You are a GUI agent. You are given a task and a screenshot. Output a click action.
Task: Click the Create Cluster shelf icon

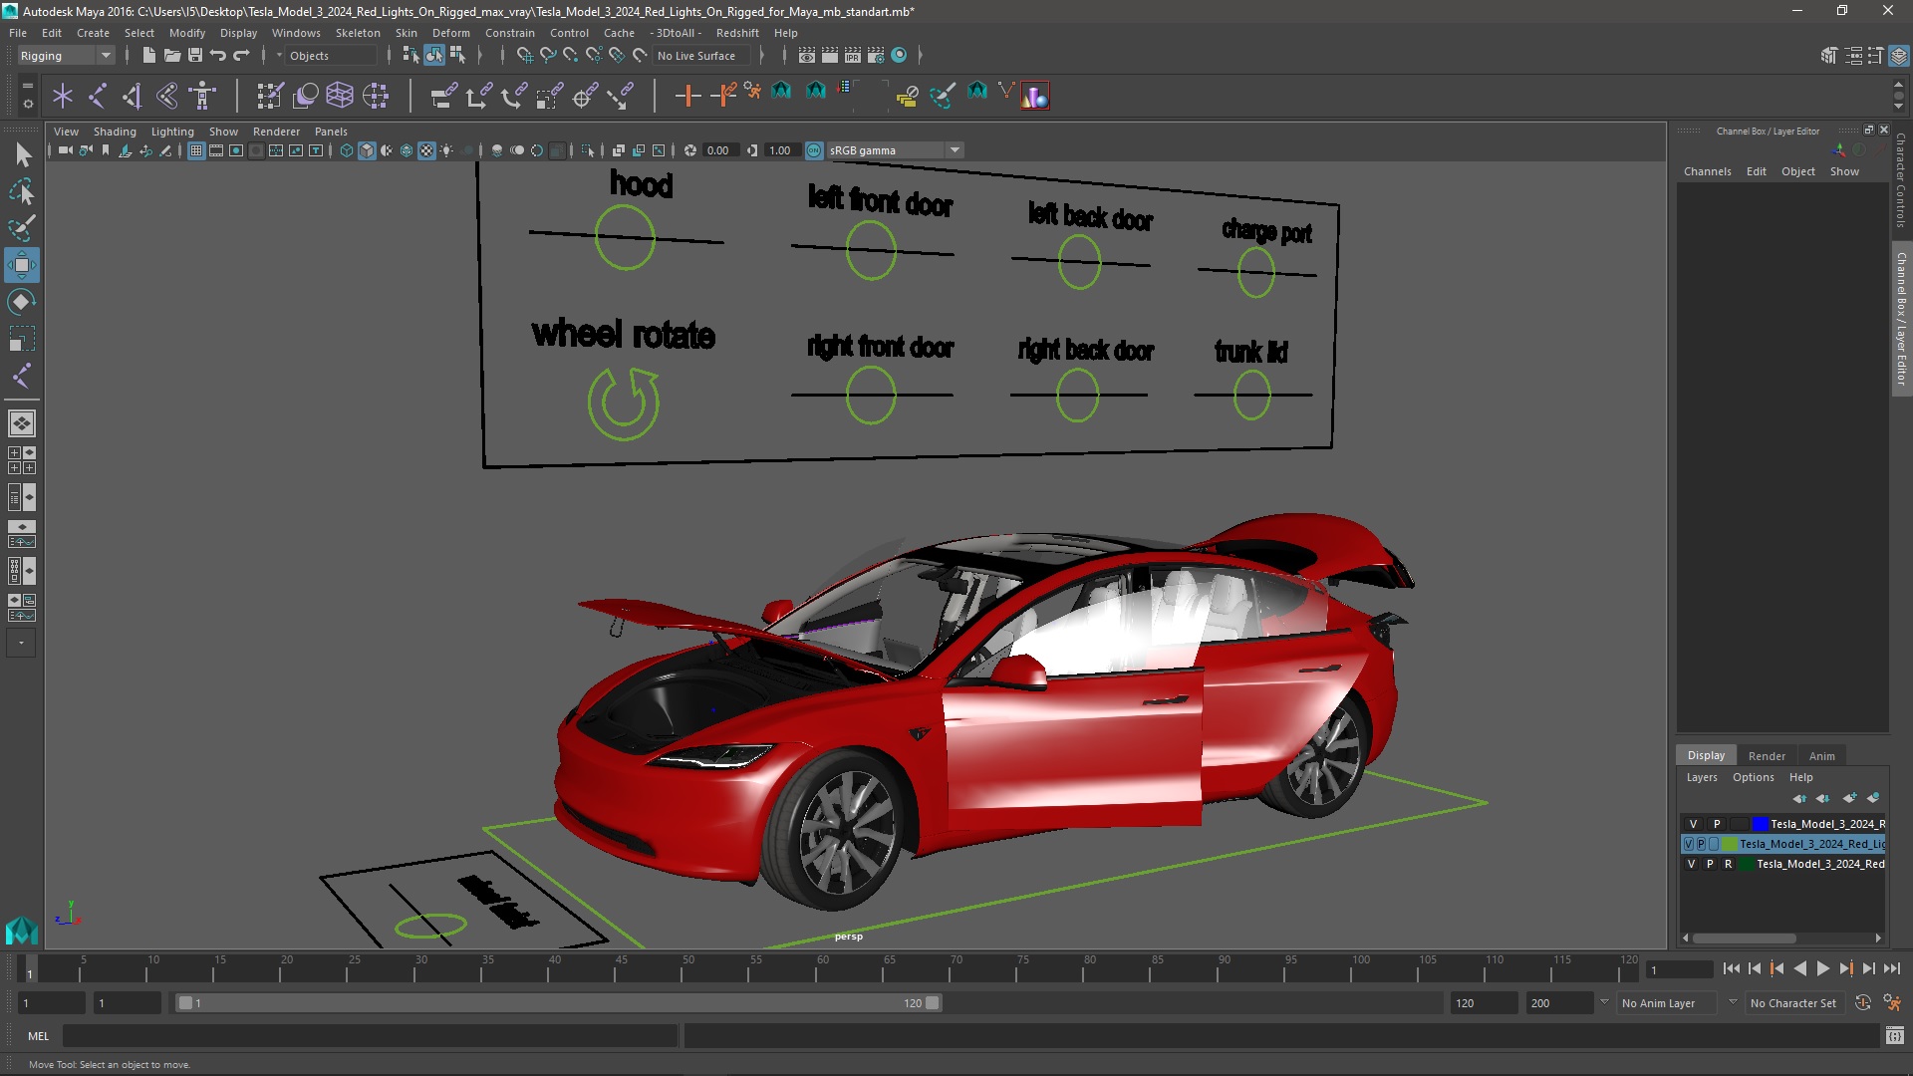(376, 96)
